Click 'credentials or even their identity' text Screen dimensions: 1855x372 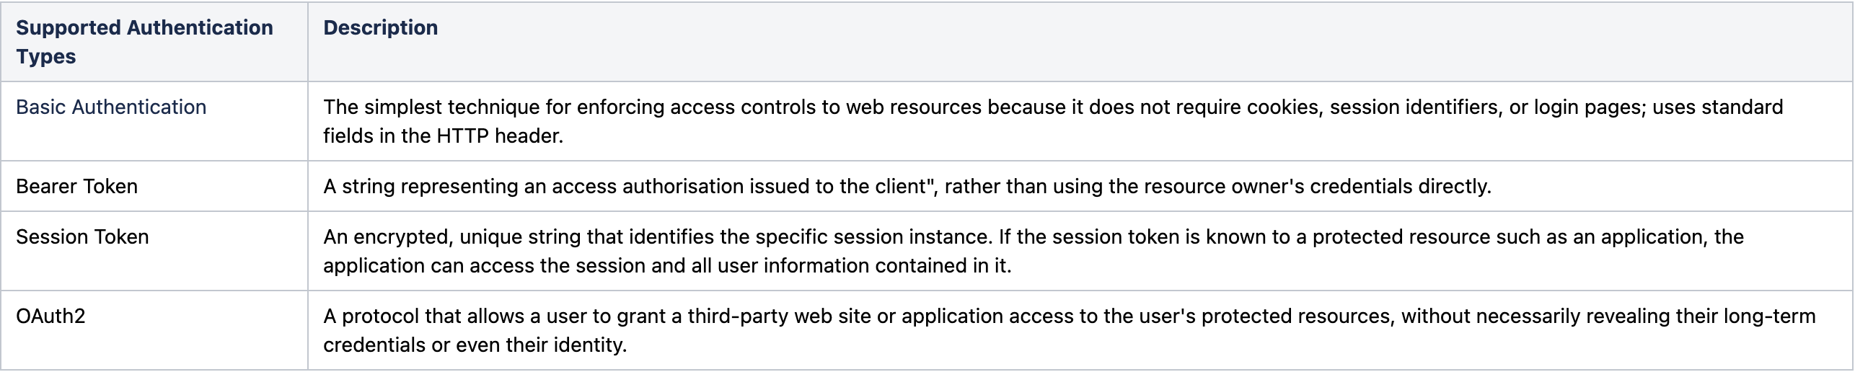475,345
